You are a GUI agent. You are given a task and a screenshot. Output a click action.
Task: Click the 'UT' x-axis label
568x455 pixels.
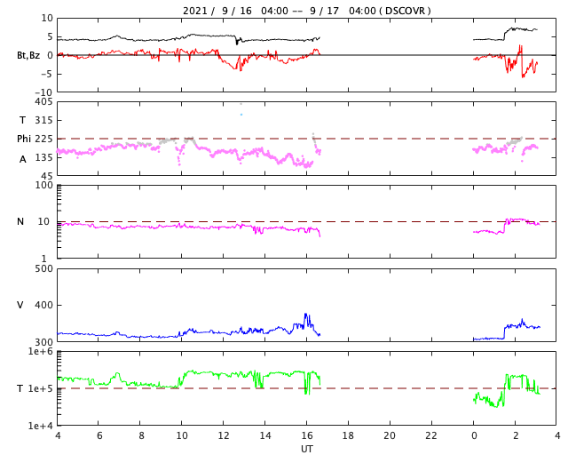coord(306,449)
